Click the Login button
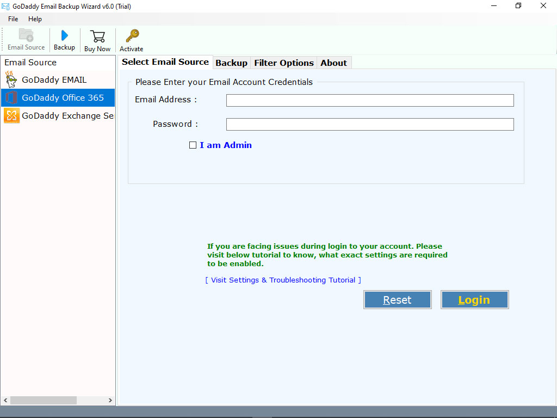This screenshot has width=557, height=418. point(474,300)
